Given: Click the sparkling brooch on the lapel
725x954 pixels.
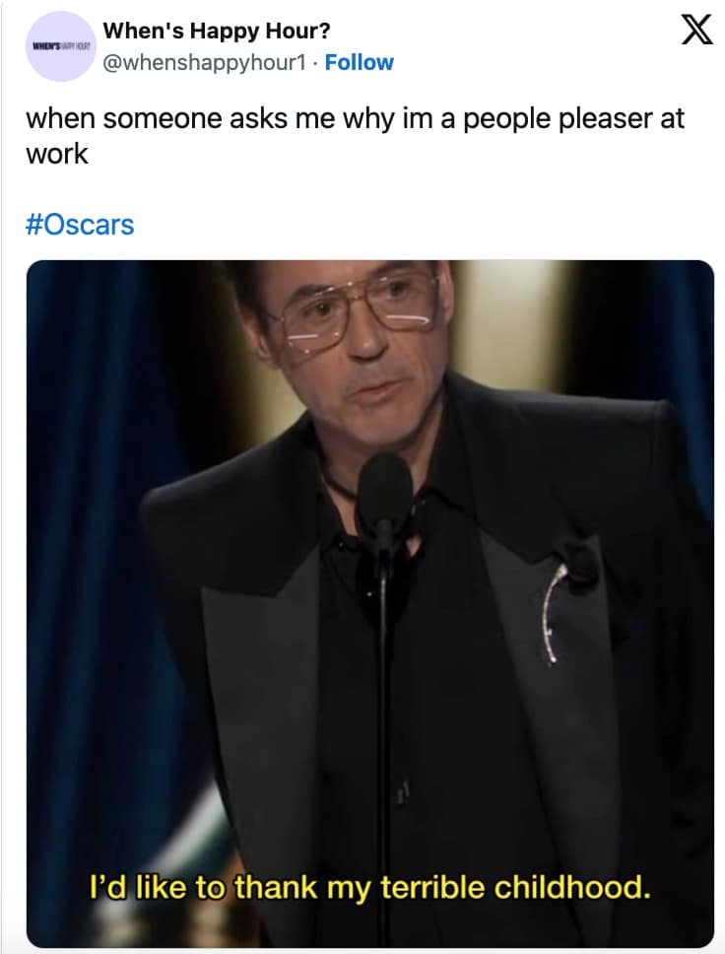Looking at the screenshot, I should [x=554, y=613].
